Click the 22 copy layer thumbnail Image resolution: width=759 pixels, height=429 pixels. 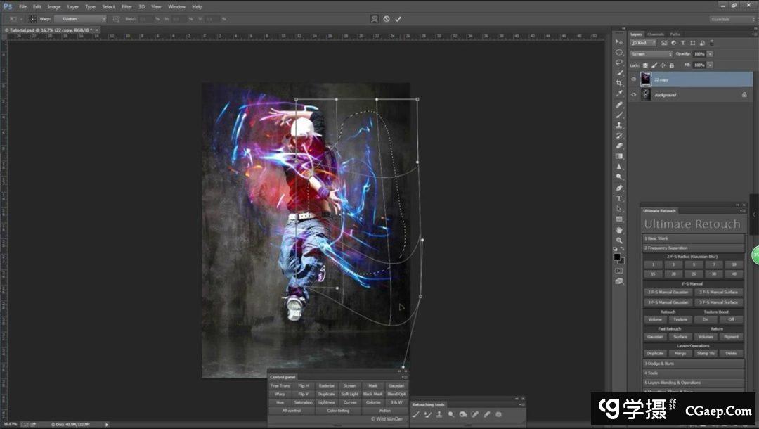coord(645,79)
